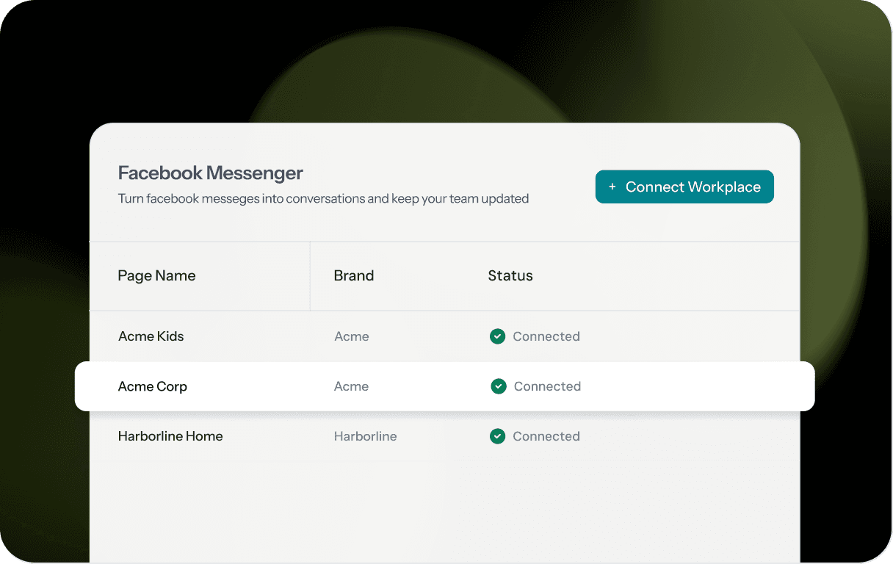Image resolution: width=893 pixels, height=564 pixels.
Task: Click the check icon in Harborline Home row
Action: [x=497, y=436]
